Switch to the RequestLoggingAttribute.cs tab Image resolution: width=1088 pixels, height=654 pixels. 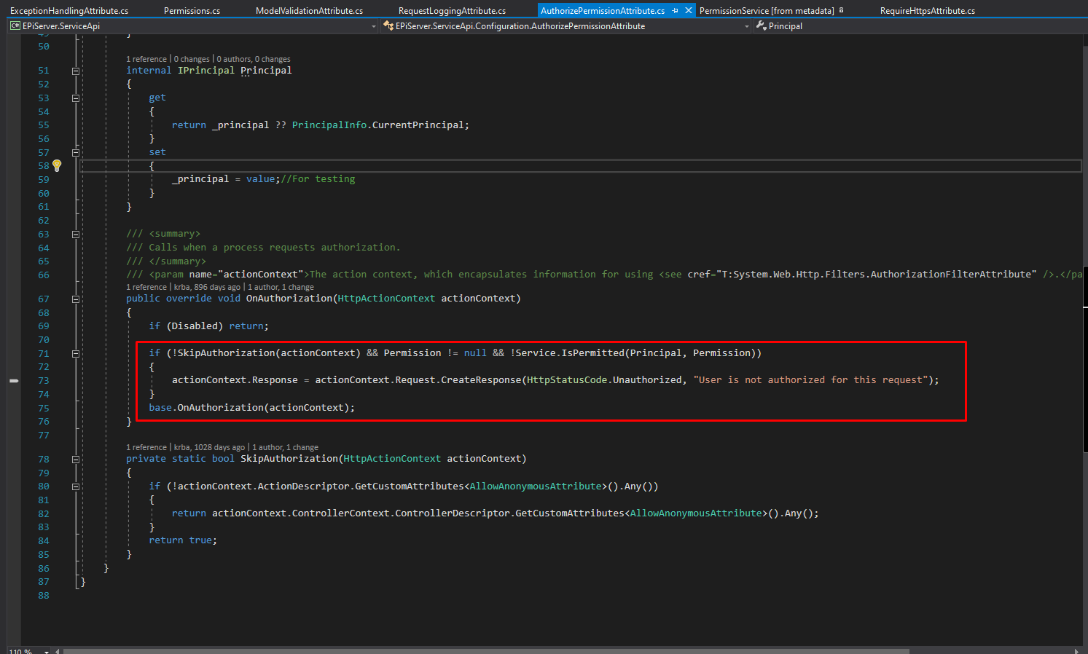tap(452, 11)
